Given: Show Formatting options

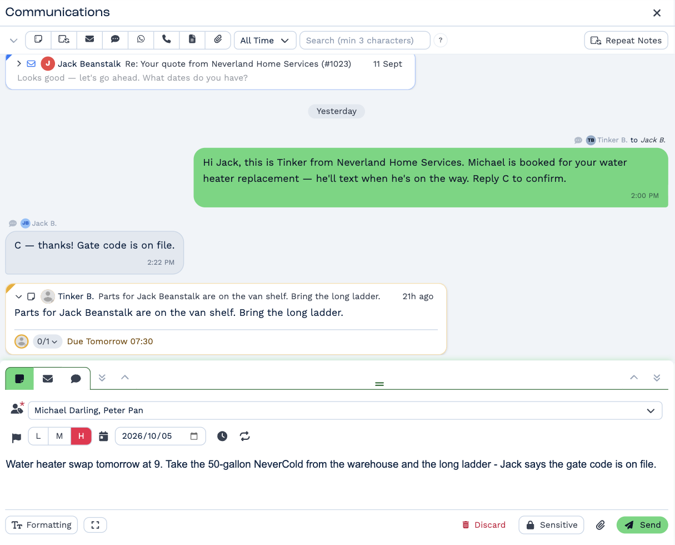Looking at the screenshot, I should (x=42, y=525).
